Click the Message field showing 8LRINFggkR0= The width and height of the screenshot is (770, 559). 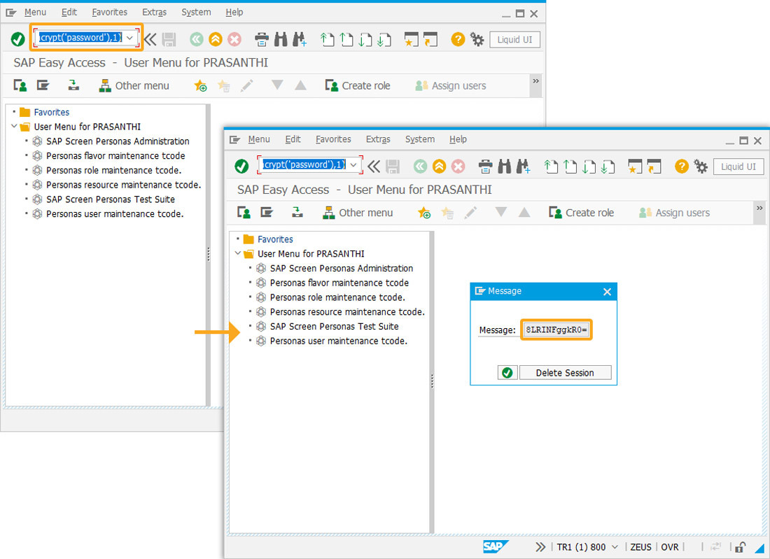click(556, 330)
